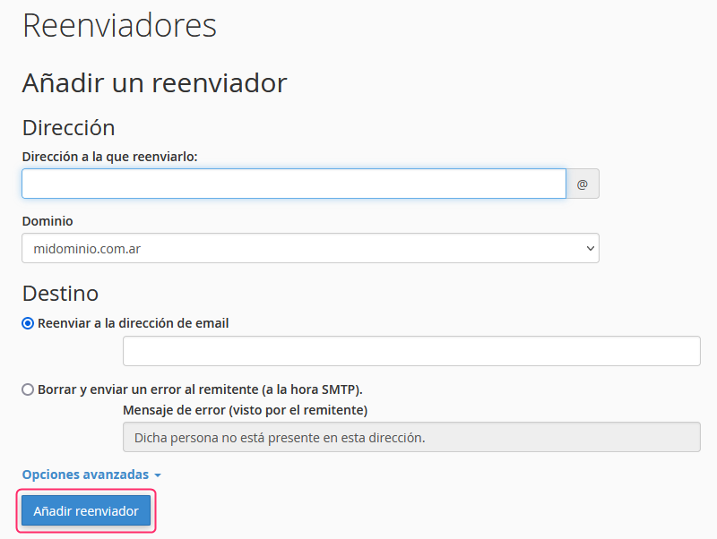Click the caret arrow next to Opciones avanzadas
The image size is (717, 539).
158,475
